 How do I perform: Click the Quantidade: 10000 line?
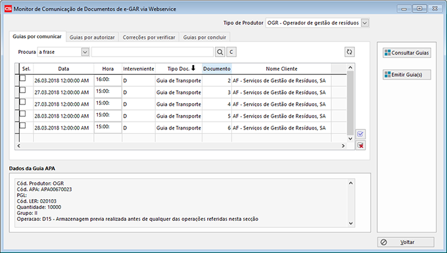pos(39,207)
